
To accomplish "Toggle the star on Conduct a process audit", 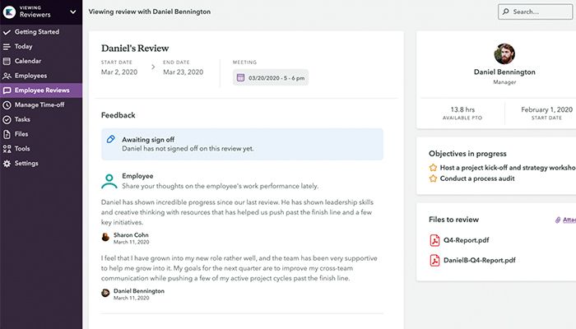I will (433, 178).
